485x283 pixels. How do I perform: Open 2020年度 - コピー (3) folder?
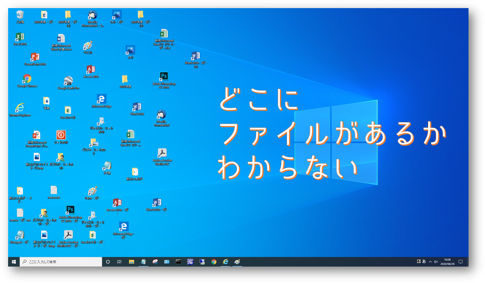tap(141, 18)
